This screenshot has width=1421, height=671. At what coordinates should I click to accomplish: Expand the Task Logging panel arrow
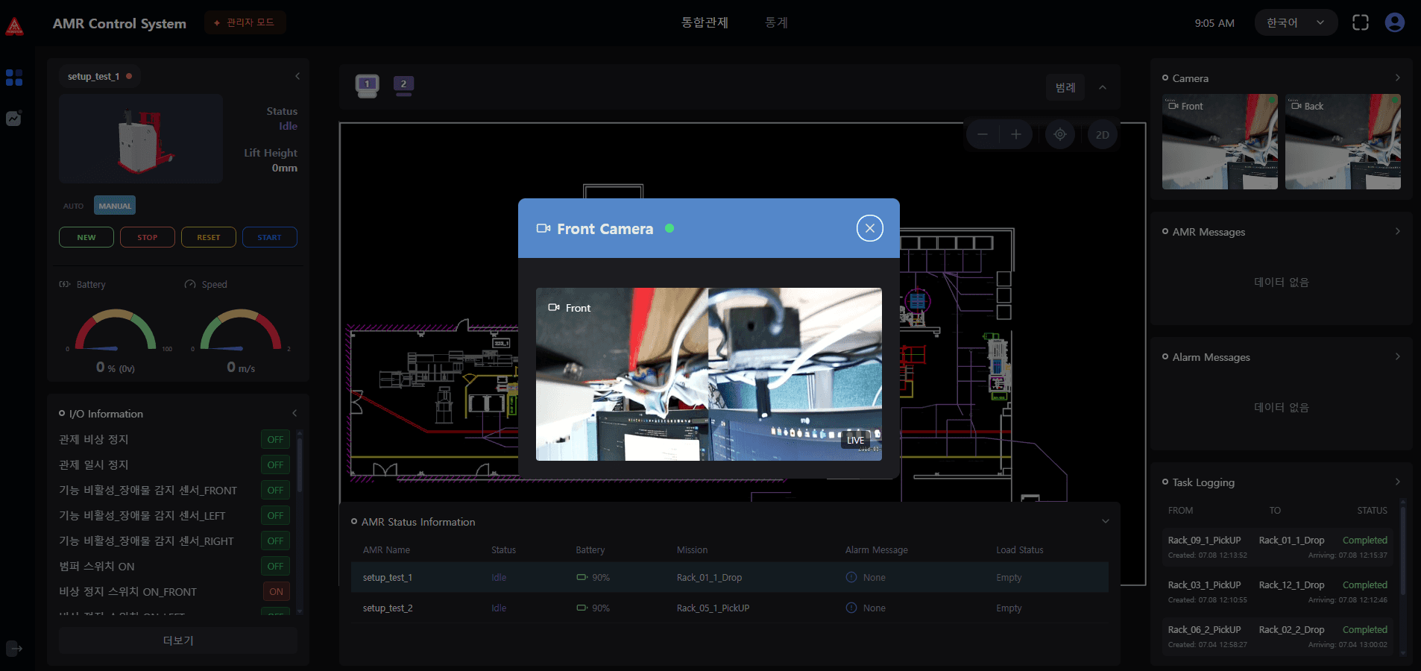pyautogui.click(x=1397, y=482)
